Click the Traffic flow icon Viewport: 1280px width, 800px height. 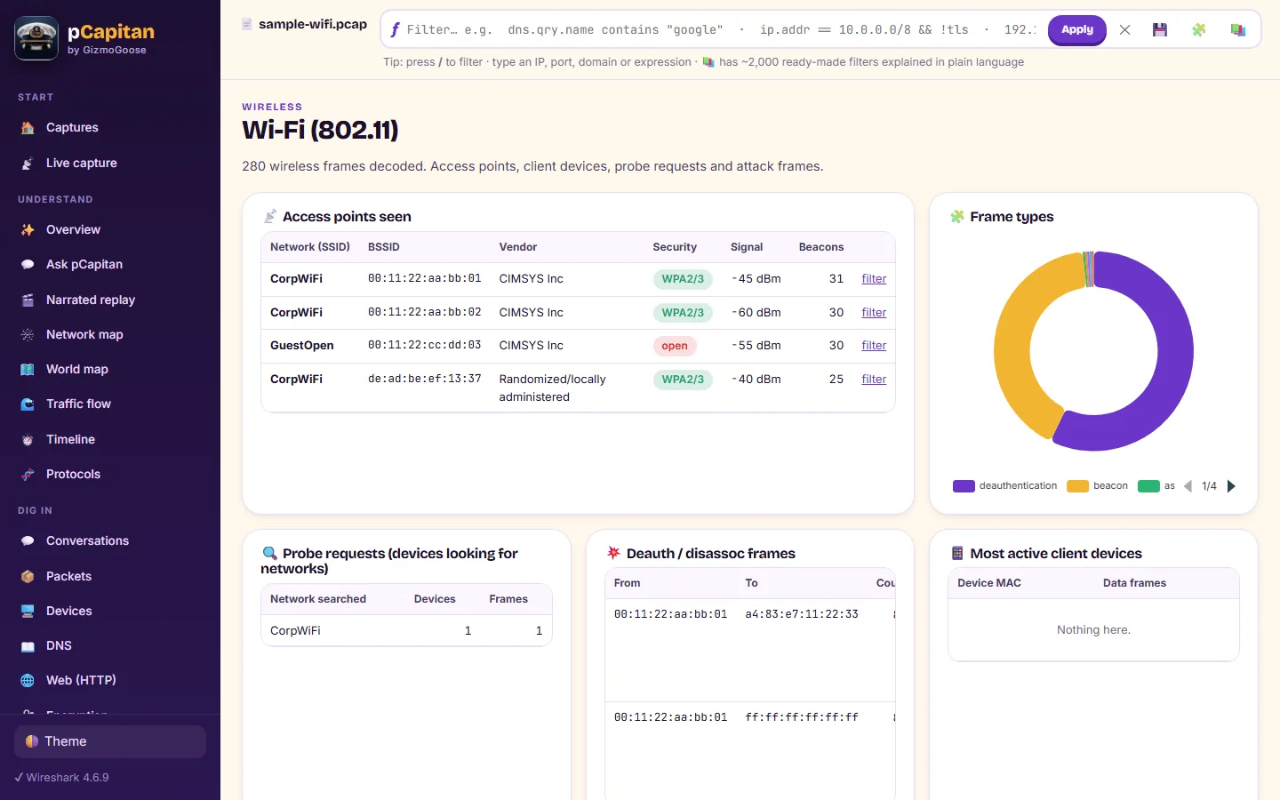[28, 404]
